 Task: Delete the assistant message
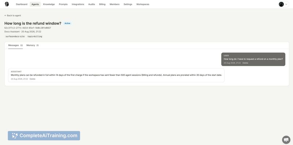(x=32, y=79)
